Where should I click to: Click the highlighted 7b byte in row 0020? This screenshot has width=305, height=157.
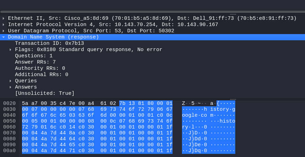[122, 104]
